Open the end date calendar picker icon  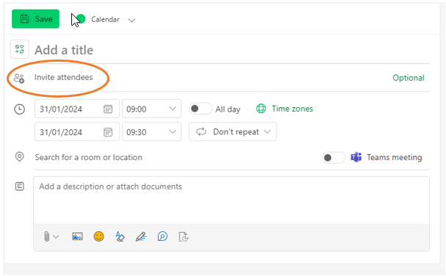click(x=108, y=132)
